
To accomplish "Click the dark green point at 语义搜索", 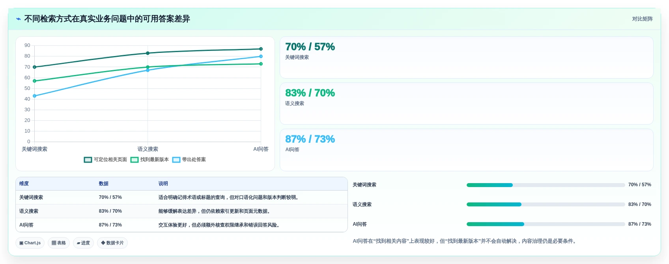I will [x=148, y=53].
